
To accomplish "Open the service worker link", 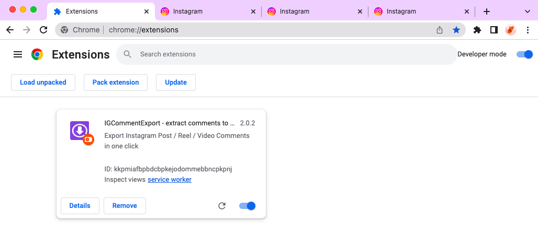I will [170, 180].
